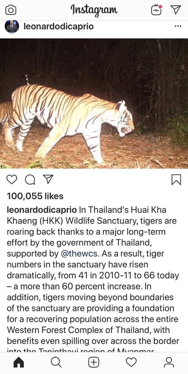This screenshot has width=188, height=374.
Task: Tap the @thewcs mention link
Action: pyautogui.click(x=79, y=253)
